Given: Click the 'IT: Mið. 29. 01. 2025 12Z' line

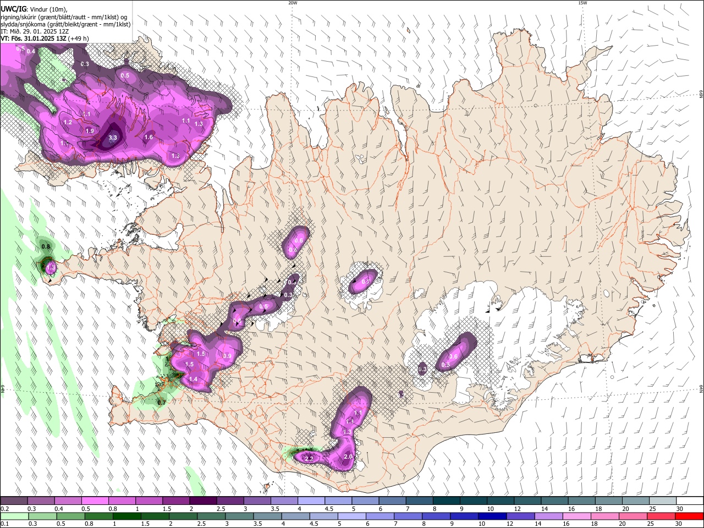Looking at the screenshot, I should click(35, 31).
